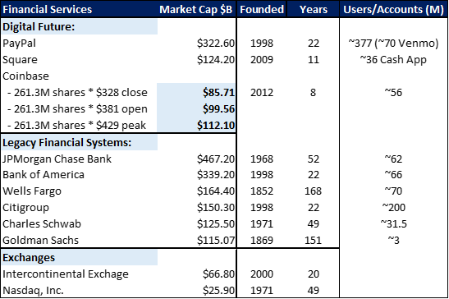Select Nasdaq's $25.90 market cap
This screenshot has height=299, width=449.
[x=219, y=291]
